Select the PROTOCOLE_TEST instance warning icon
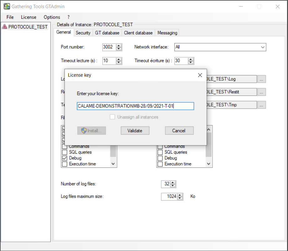 click(x=5, y=27)
